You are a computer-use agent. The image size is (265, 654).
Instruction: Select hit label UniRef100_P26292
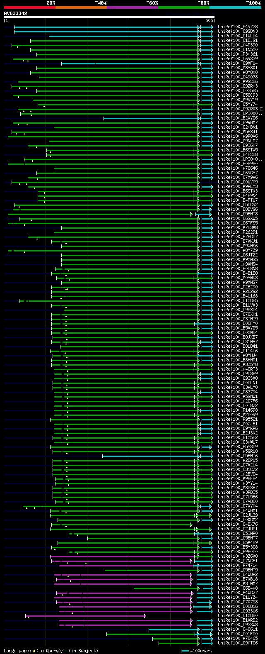click(x=238, y=292)
